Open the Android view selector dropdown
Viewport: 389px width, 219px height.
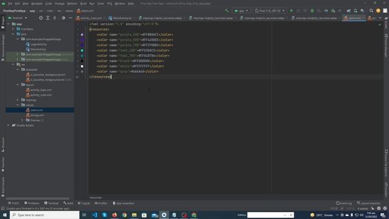point(18,18)
